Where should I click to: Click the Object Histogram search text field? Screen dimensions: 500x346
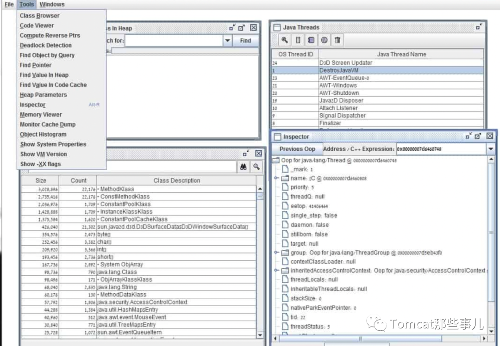click(x=132, y=167)
